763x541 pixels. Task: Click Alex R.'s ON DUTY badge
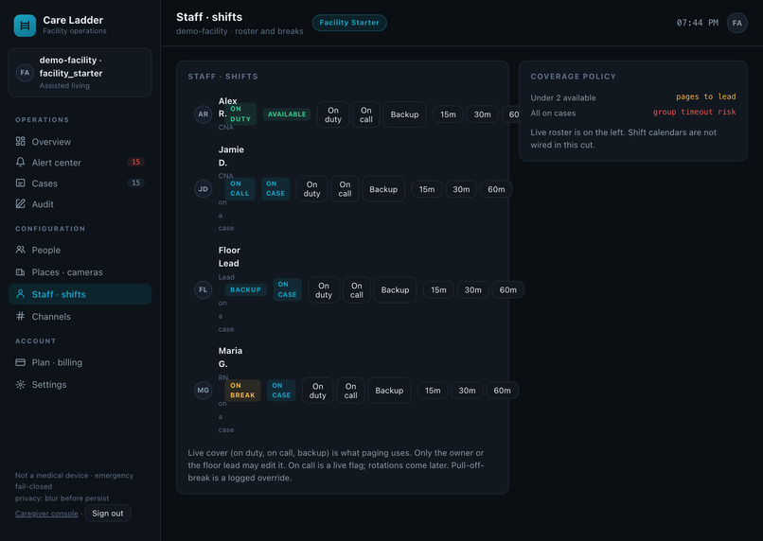pyautogui.click(x=240, y=113)
